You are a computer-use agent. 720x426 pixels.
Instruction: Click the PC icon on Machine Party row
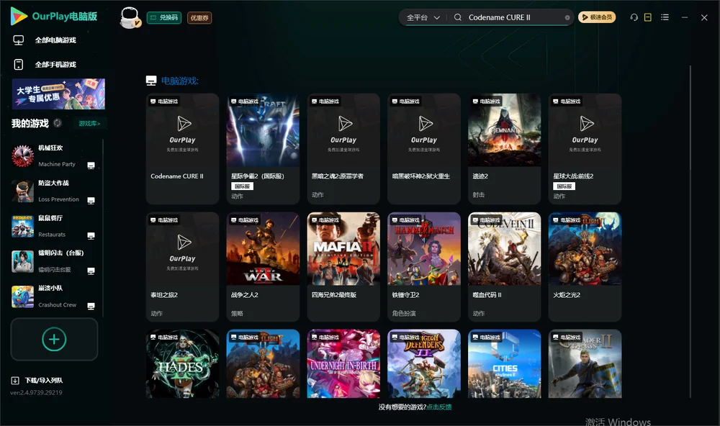click(x=91, y=166)
